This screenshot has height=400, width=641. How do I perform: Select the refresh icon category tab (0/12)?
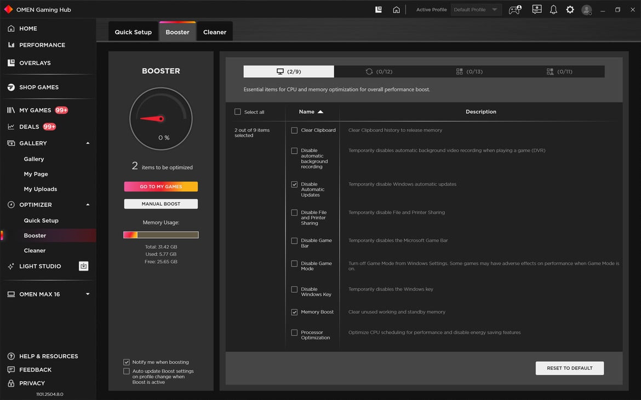379,72
